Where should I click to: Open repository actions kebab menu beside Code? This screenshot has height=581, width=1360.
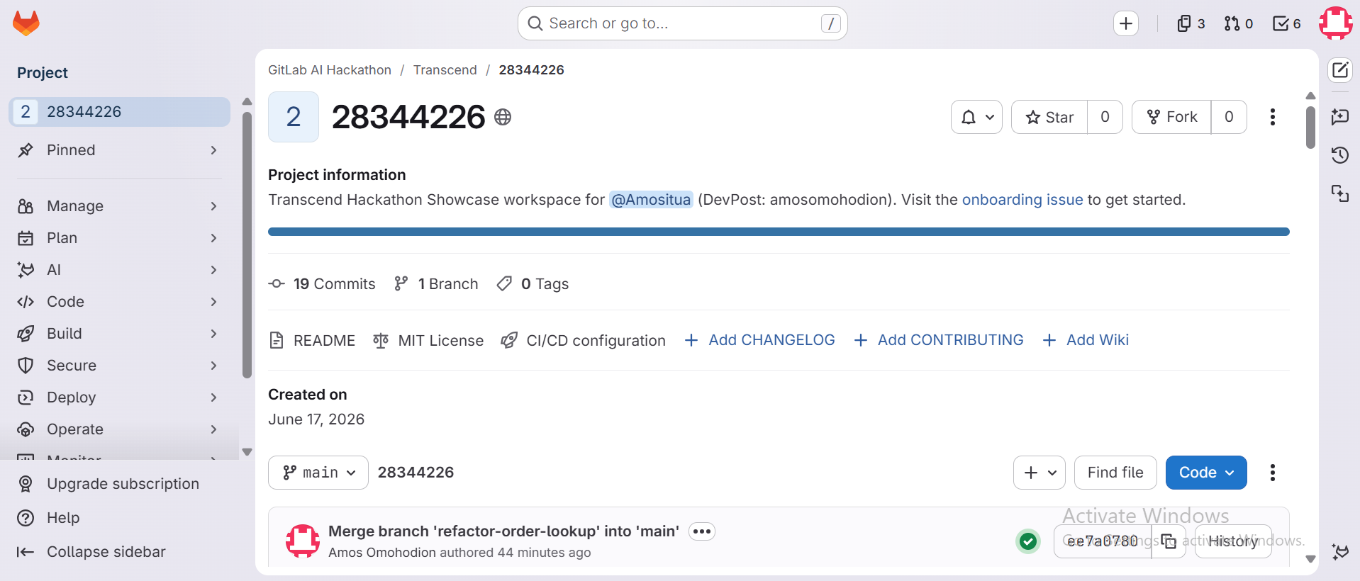click(1273, 473)
